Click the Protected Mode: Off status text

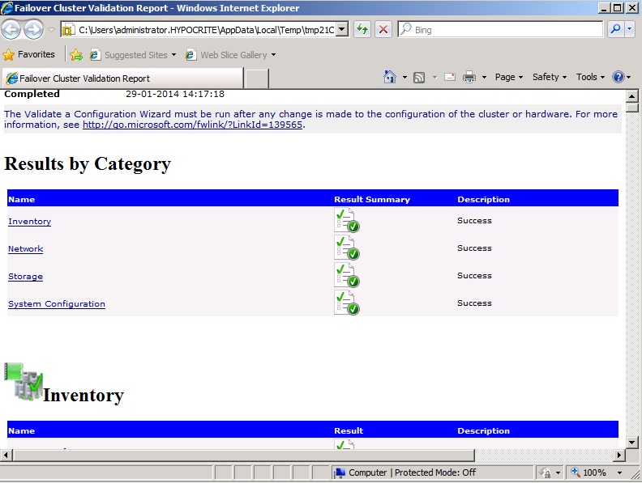(435, 472)
